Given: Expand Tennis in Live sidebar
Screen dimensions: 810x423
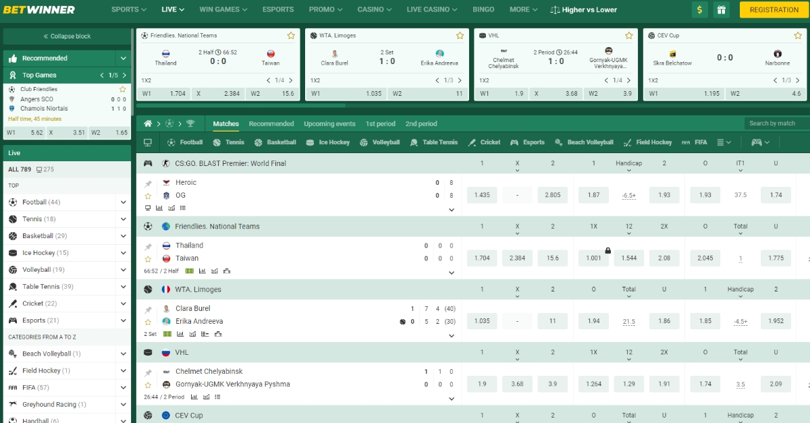Looking at the screenshot, I should point(124,219).
